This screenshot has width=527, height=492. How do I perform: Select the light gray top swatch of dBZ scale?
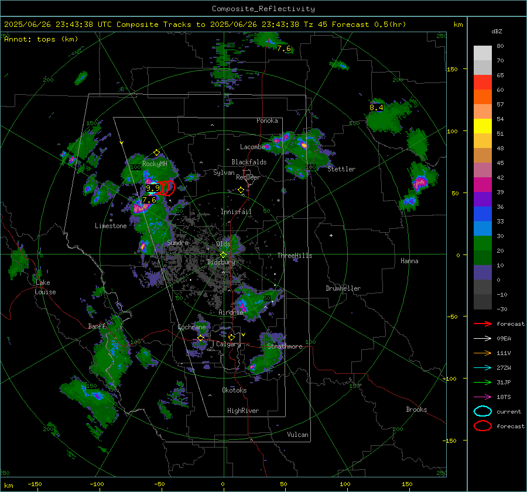tap(482, 53)
